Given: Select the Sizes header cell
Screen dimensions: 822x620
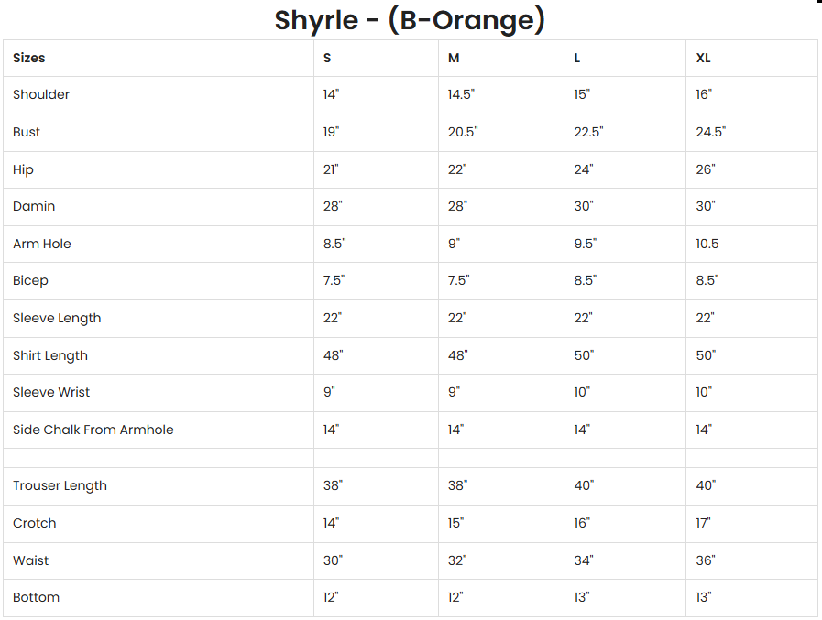Looking at the screenshot, I should click(29, 58).
